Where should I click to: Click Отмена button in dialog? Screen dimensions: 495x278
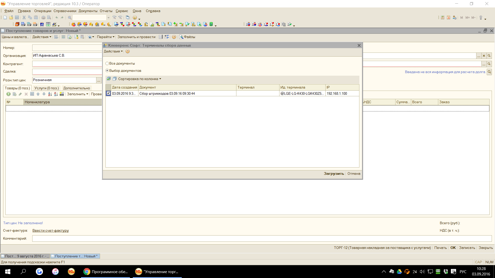[354, 173]
